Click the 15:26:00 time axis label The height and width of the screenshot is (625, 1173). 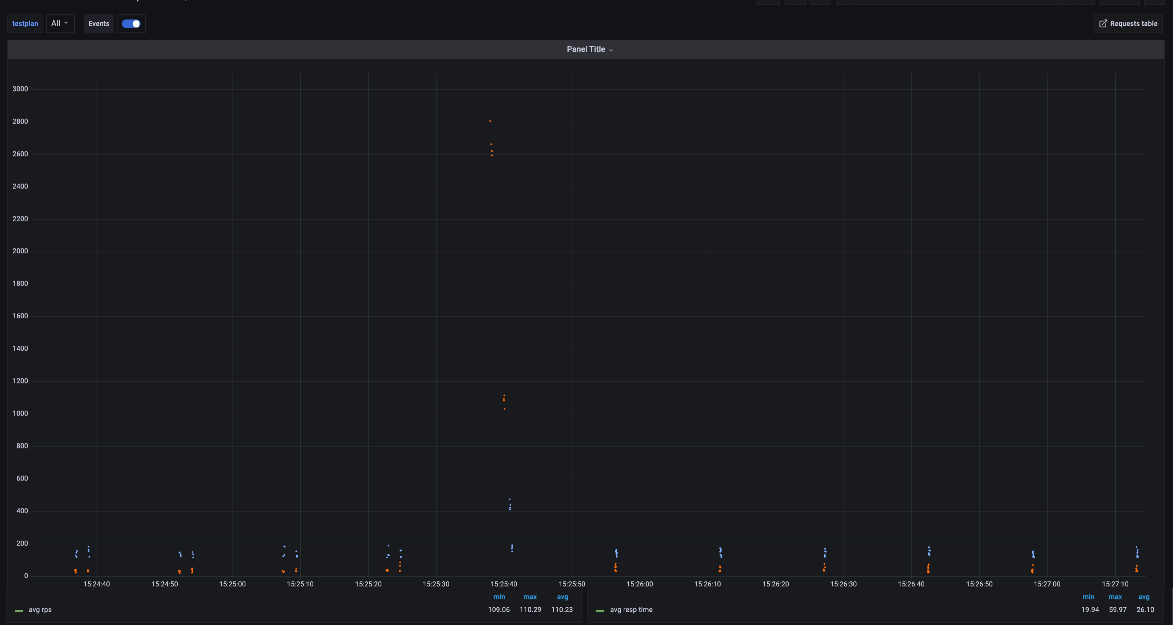point(640,584)
